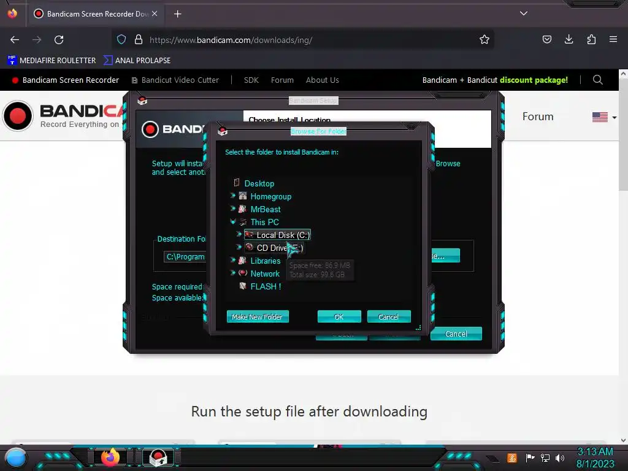Image resolution: width=628 pixels, height=471 pixels.
Task: Click the Destination Folder path field
Action: tap(185, 257)
